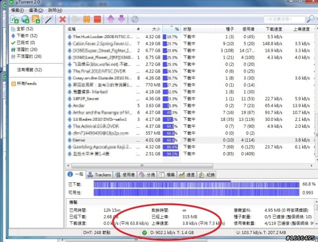Click the 6.77 GB size cell
Screen dimensions: 318x242
pos(153,51)
